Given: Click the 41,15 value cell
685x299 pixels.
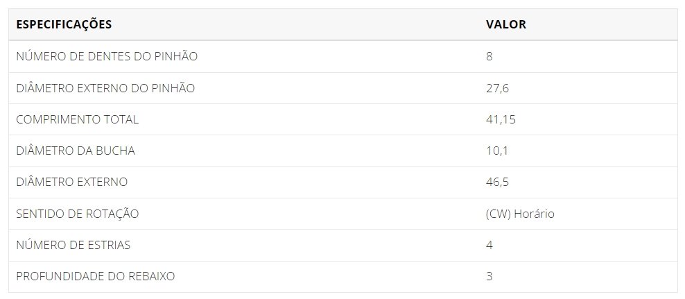Looking at the screenshot, I should pos(501,120).
